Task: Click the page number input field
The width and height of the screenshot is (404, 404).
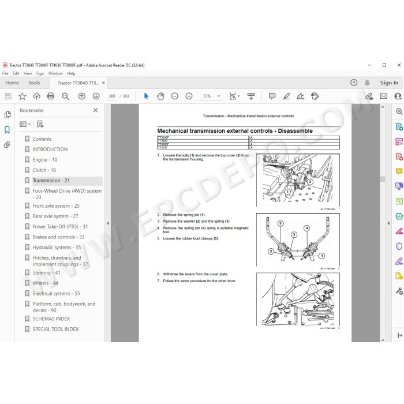Action: click(112, 96)
